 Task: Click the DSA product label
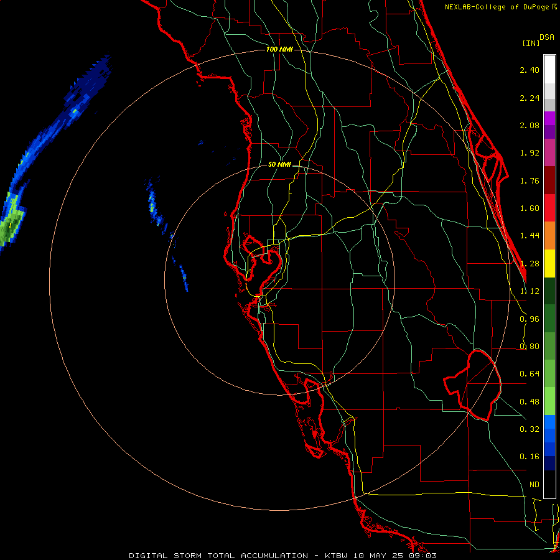(x=546, y=37)
